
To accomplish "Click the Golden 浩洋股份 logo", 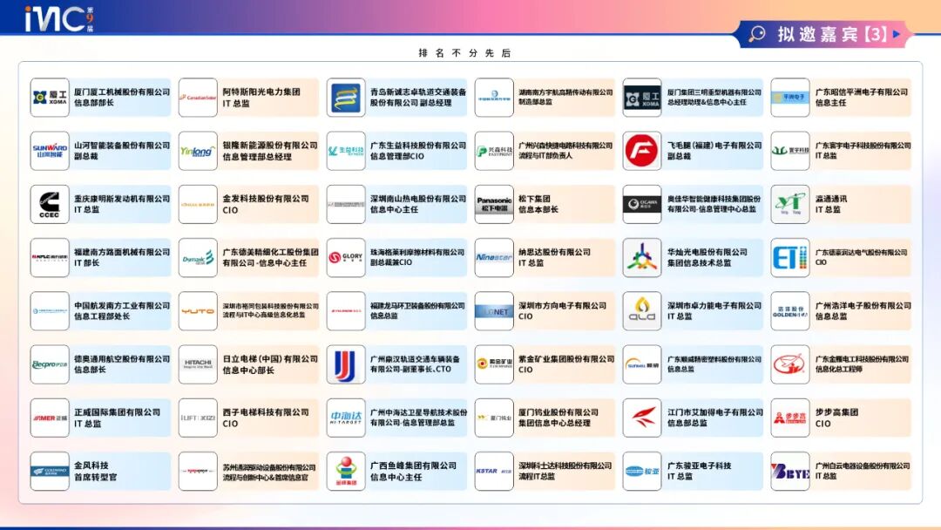I will [x=789, y=311].
